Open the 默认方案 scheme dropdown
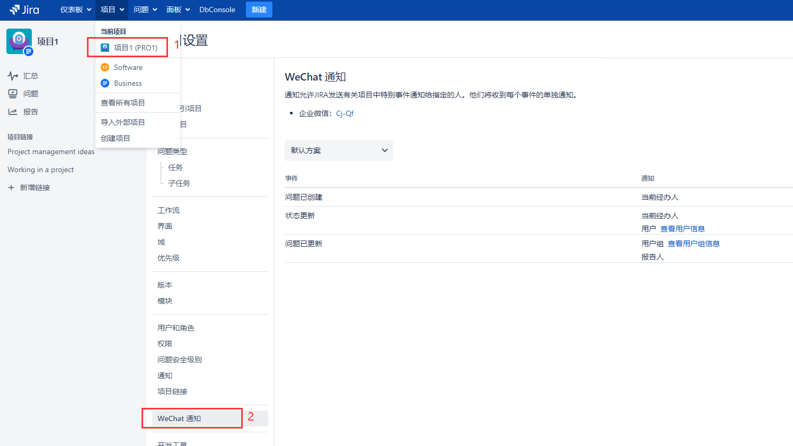Image resolution: width=793 pixels, height=446 pixels. coord(339,150)
